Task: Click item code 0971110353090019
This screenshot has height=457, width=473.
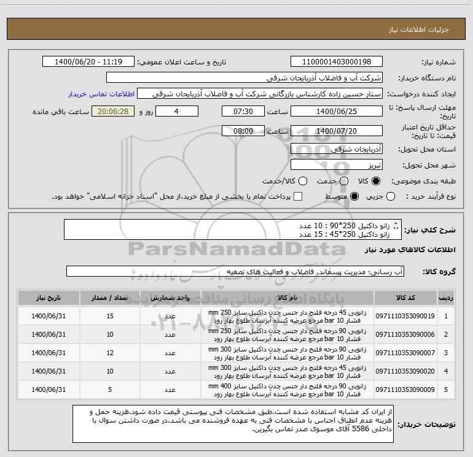Action: click(405, 316)
